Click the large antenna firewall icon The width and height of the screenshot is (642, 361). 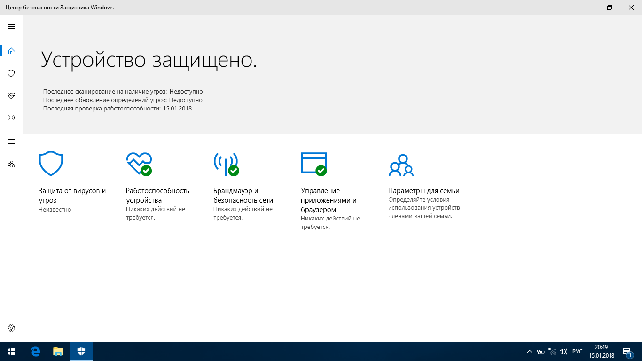[x=226, y=164]
